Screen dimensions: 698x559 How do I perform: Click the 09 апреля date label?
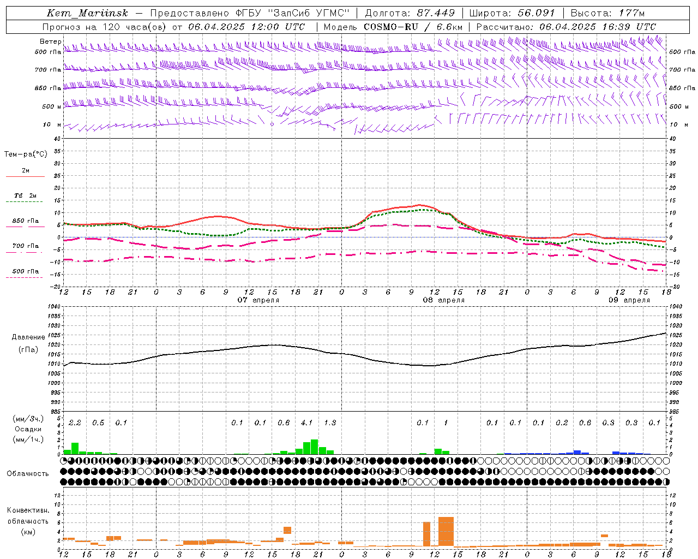pyautogui.click(x=629, y=300)
